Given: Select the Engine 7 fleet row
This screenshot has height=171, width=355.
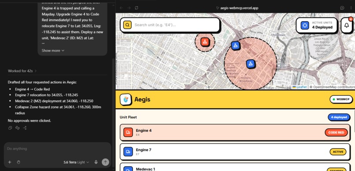Looking at the screenshot, I should click(235, 152).
